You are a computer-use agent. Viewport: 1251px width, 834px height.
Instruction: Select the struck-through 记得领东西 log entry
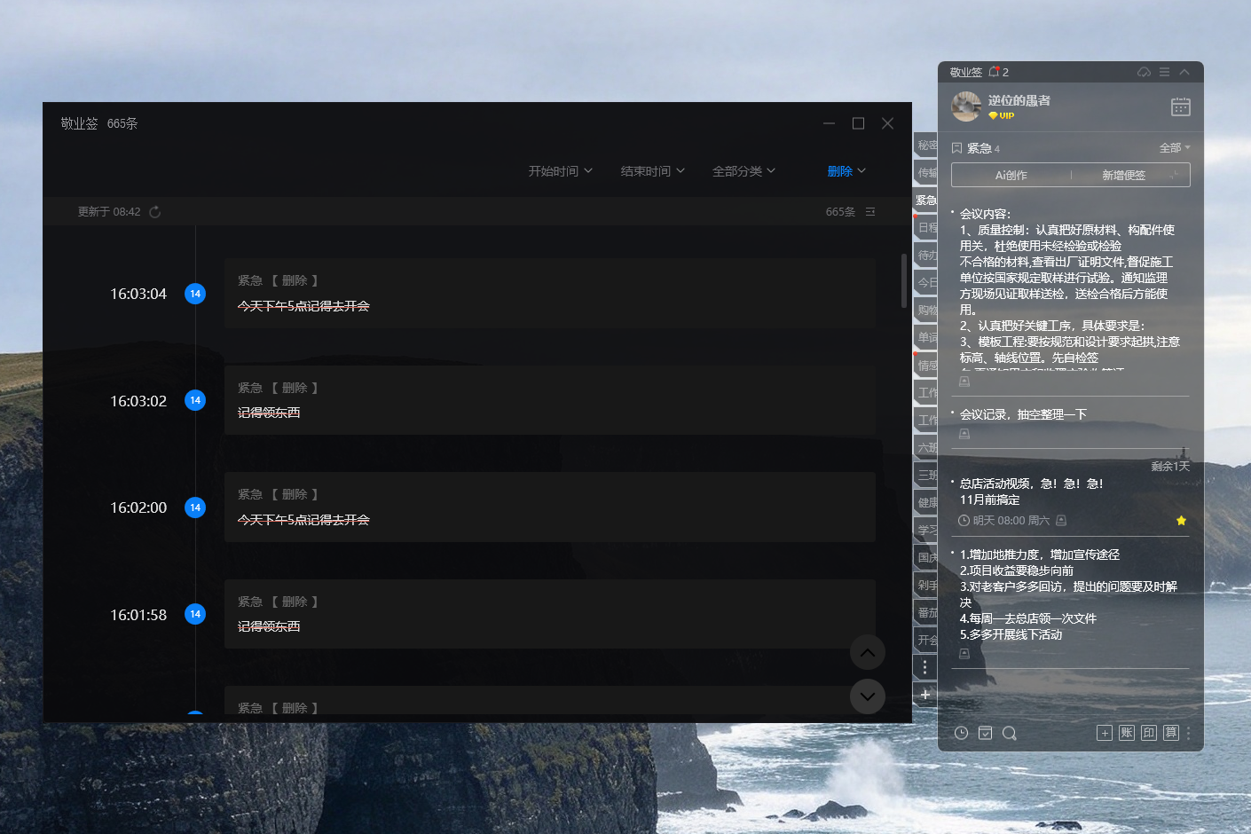(x=550, y=400)
